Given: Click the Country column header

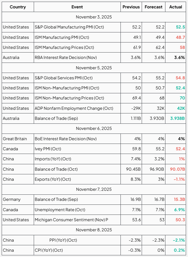Looking at the screenshot, I should (18, 7).
